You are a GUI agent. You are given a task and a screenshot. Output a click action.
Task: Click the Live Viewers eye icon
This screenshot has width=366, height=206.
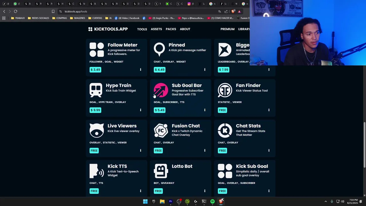click(x=97, y=130)
